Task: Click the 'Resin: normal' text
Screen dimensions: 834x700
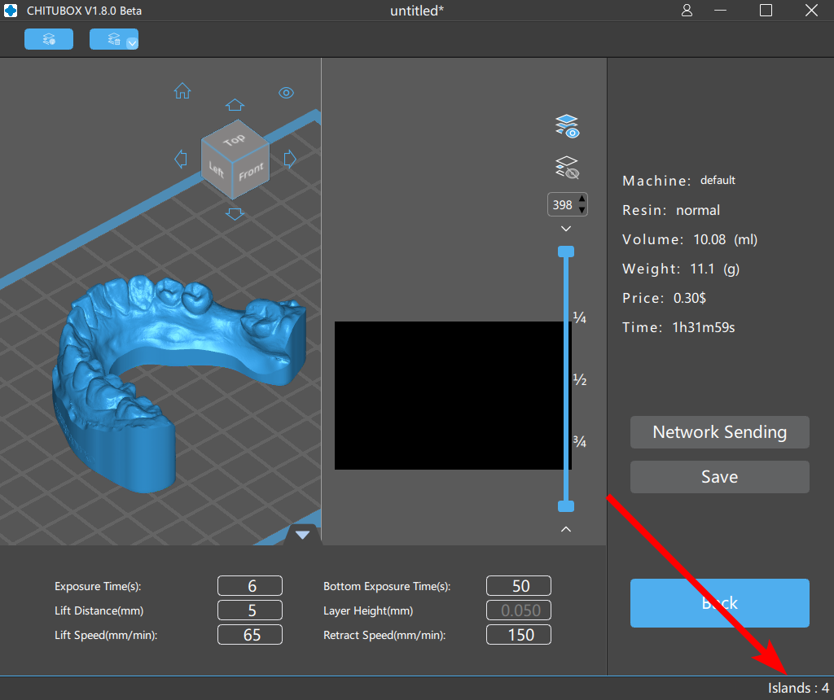Action: click(671, 211)
